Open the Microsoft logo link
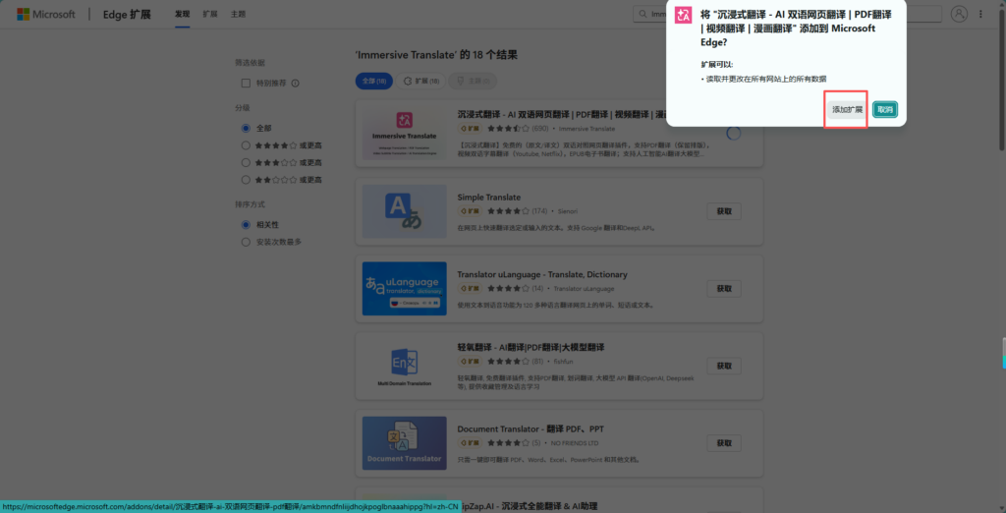The height and width of the screenshot is (513, 1006). (45, 14)
